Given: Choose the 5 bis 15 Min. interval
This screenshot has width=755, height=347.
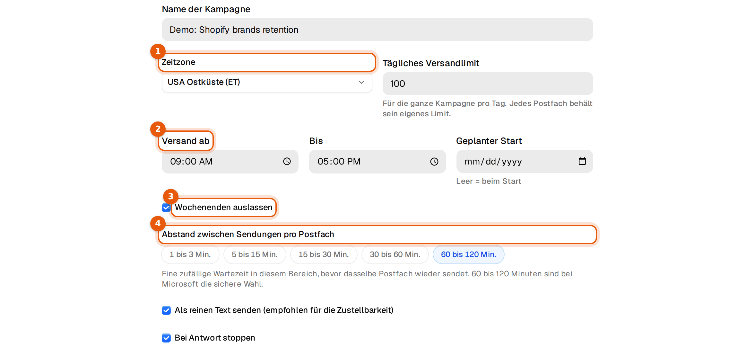Looking at the screenshot, I should [255, 254].
